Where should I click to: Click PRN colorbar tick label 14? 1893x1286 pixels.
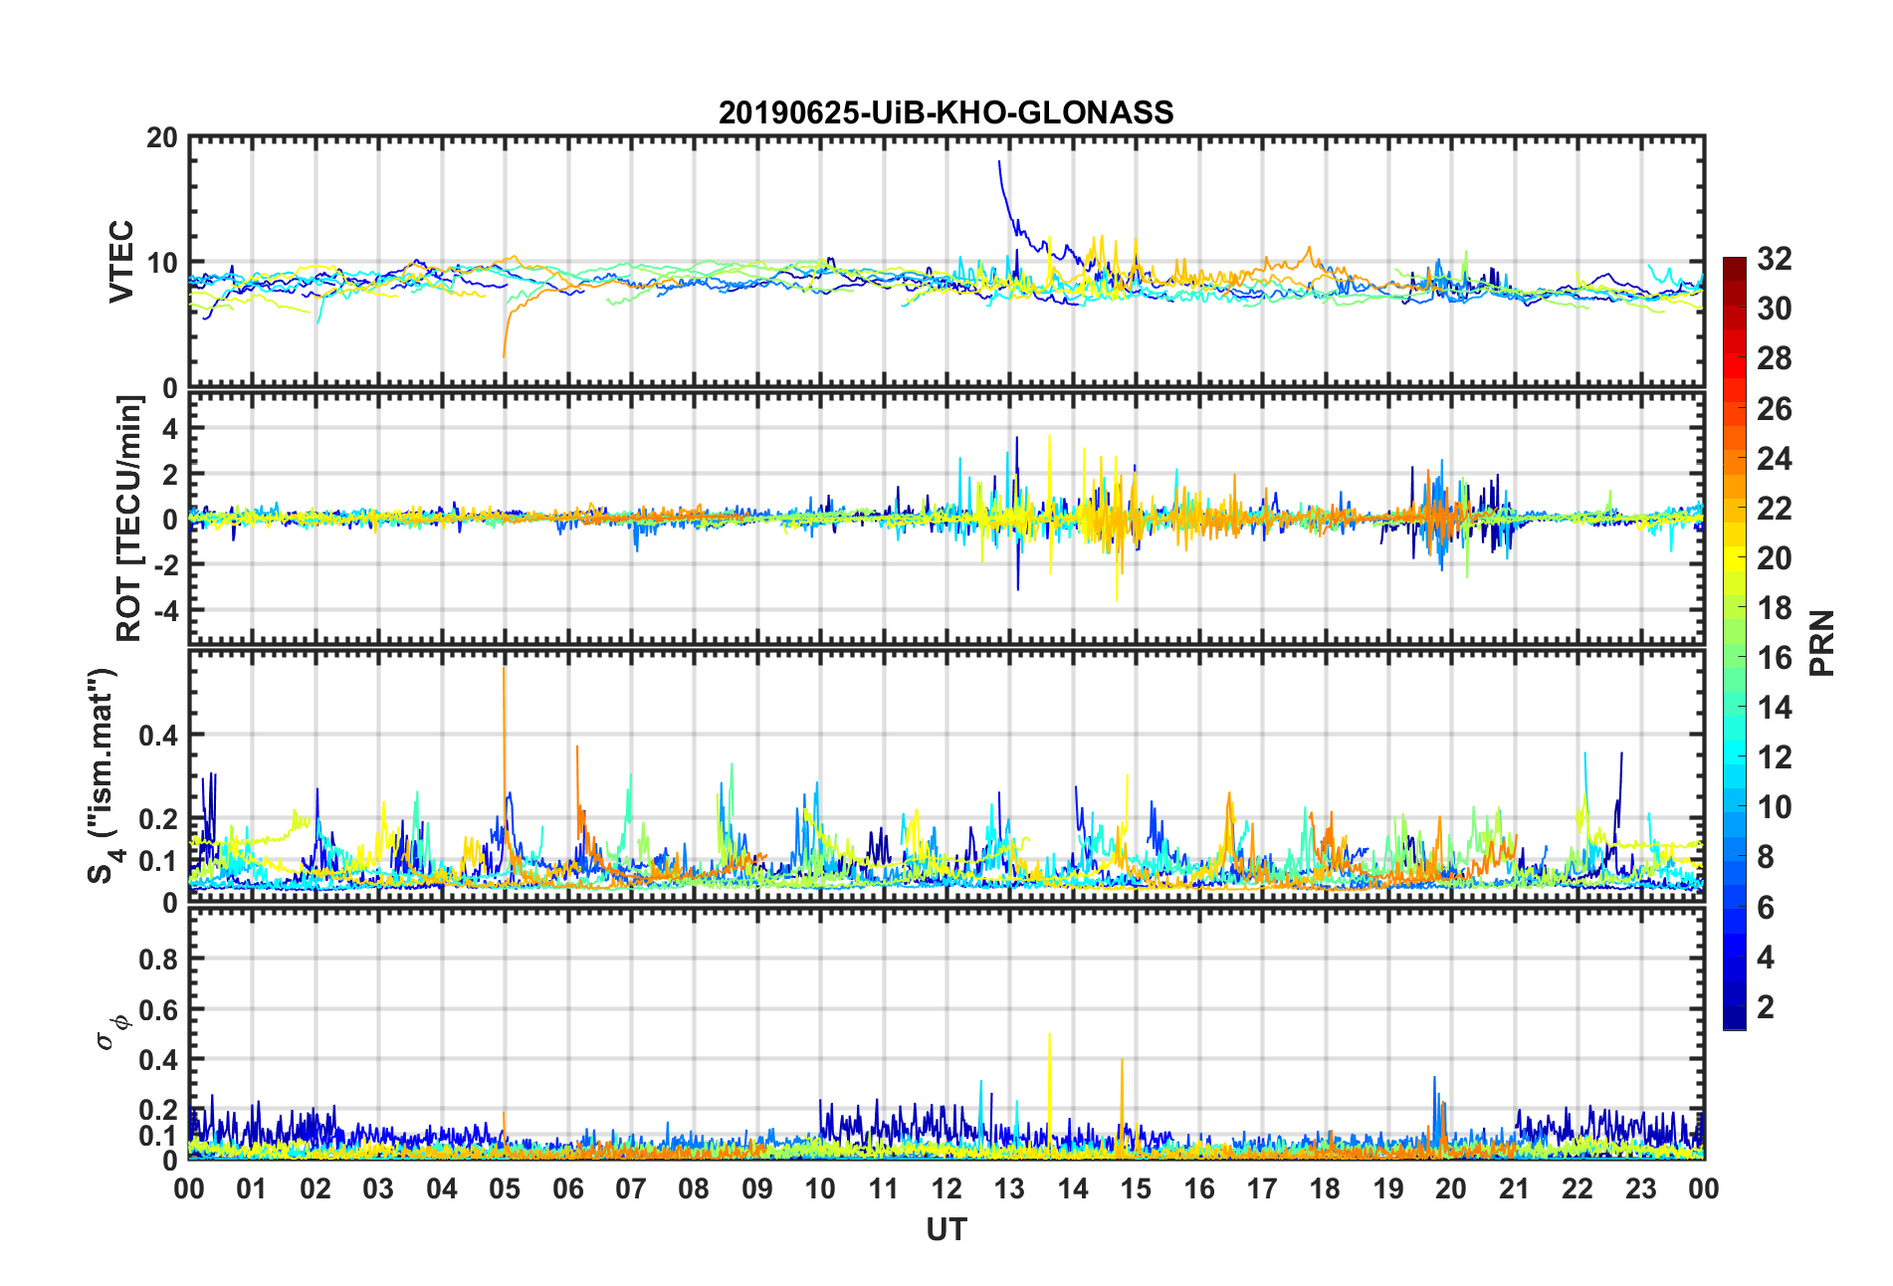pyautogui.click(x=1774, y=708)
